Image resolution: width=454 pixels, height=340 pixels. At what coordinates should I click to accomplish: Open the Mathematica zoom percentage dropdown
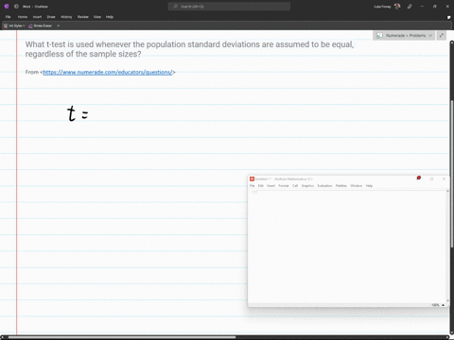(x=438, y=305)
